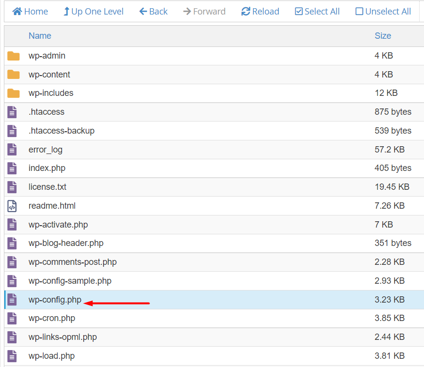The image size is (424, 367).
Task: Click the wp-links-opml.php file icon
Action: coord(12,337)
